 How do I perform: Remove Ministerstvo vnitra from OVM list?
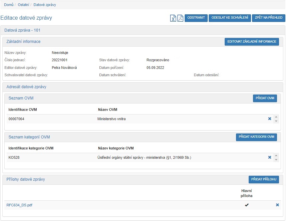(x=270, y=119)
